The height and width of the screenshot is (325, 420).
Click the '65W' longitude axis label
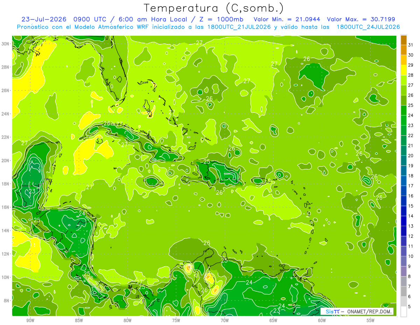pos(273,320)
